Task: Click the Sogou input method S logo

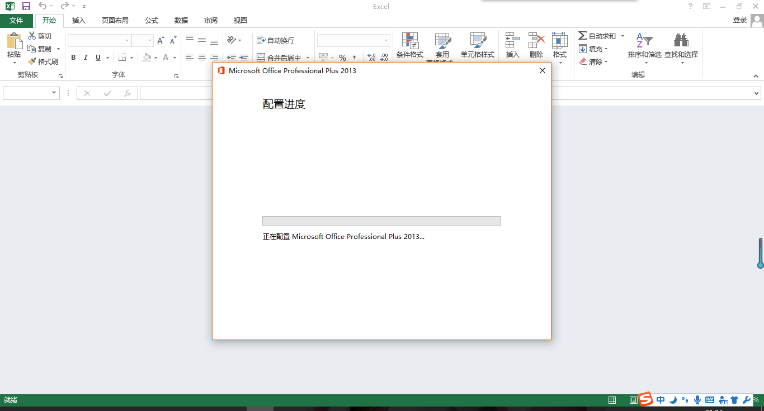Action: [646, 399]
